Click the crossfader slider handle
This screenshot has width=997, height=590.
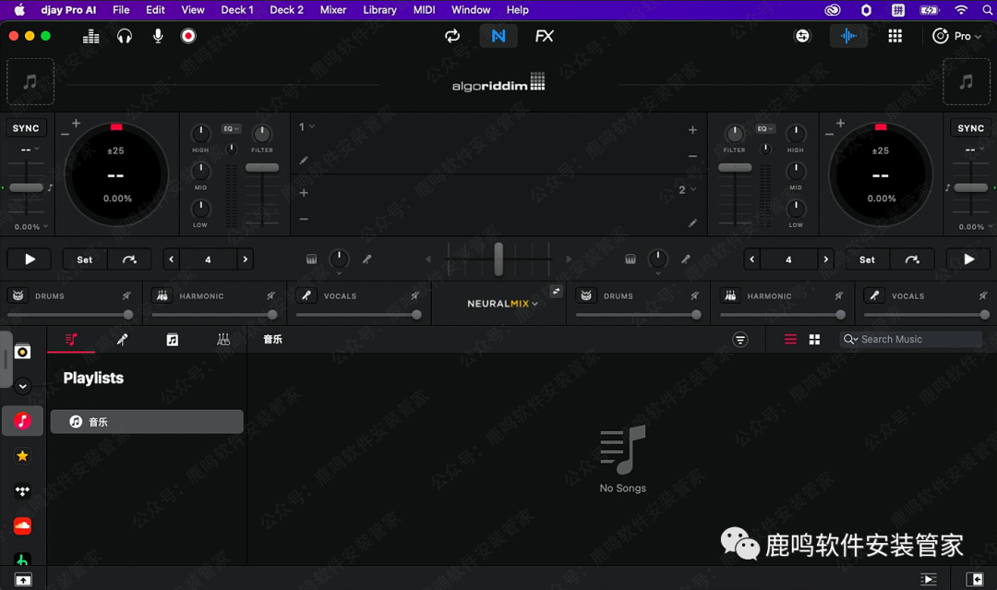tap(498, 259)
